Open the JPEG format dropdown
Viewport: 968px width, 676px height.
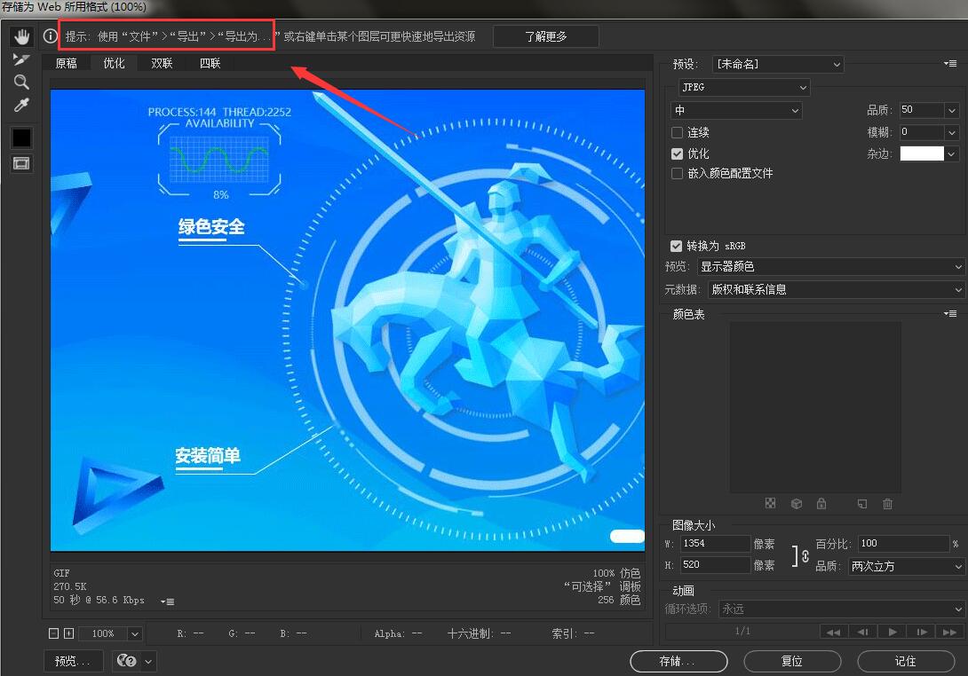[x=744, y=87]
